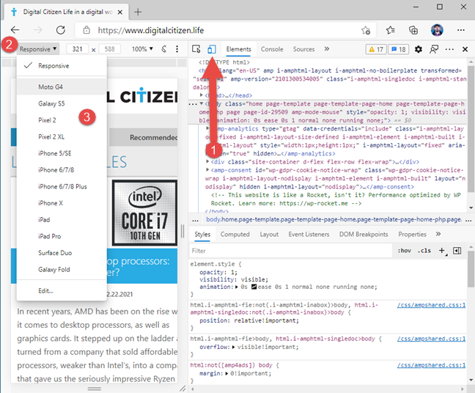Open the Computed tab
This screenshot has height=393, width=475.
pos(235,234)
